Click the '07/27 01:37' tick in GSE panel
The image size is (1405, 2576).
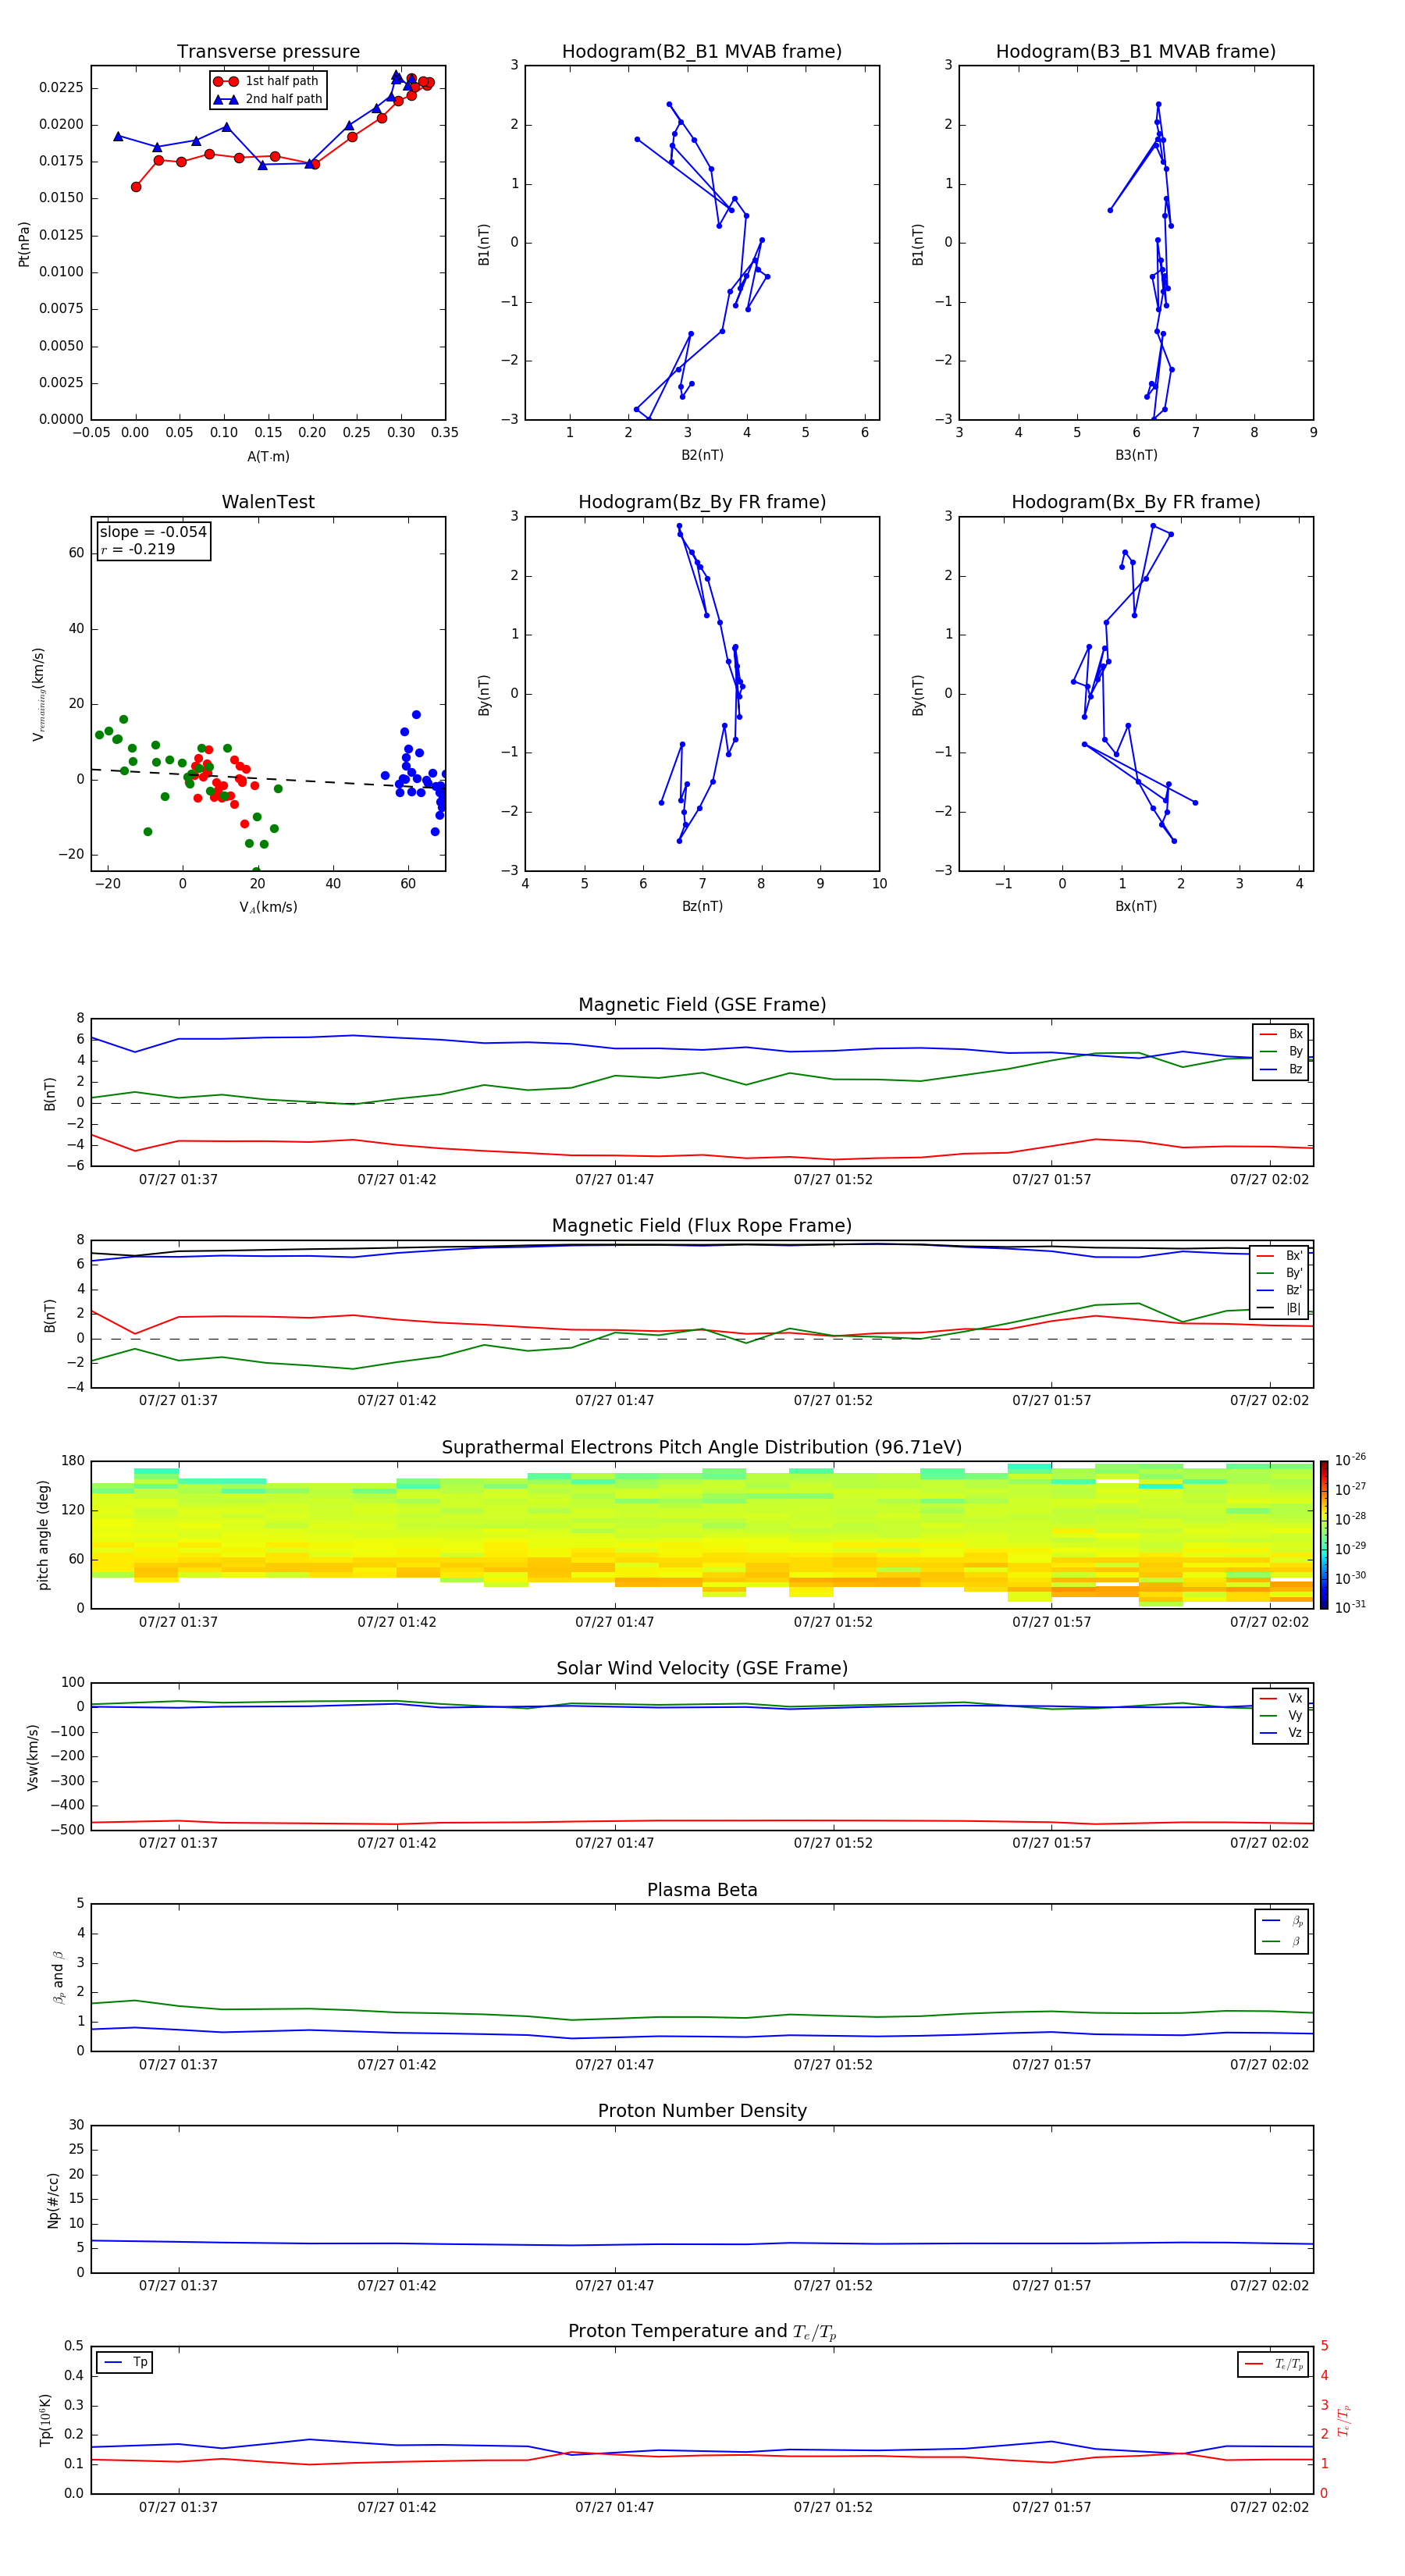[x=178, y=1180]
